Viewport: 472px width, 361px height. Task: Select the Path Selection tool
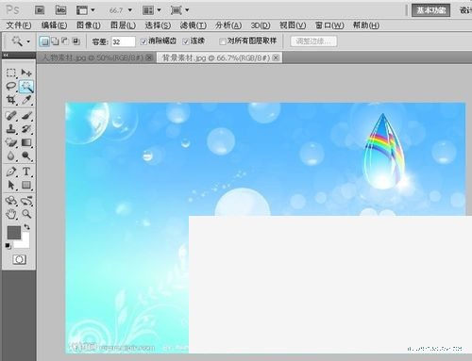coord(11,185)
